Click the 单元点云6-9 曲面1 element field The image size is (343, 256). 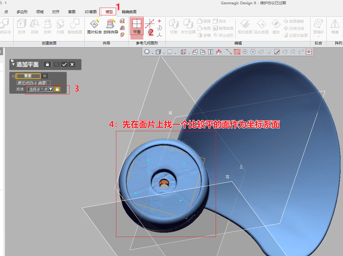[33, 82]
